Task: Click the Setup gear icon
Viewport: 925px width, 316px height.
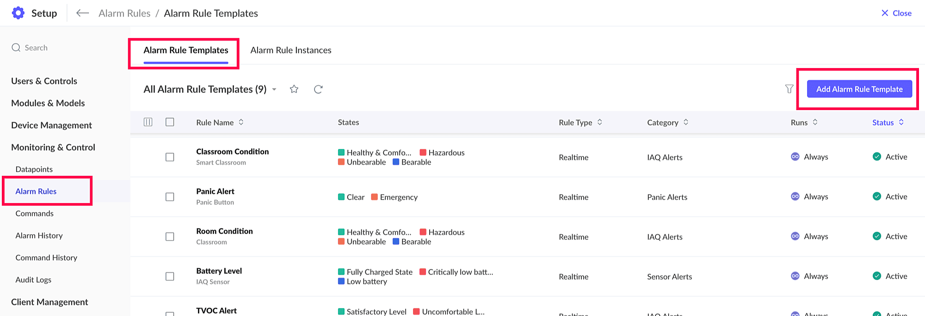Action: (x=18, y=13)
